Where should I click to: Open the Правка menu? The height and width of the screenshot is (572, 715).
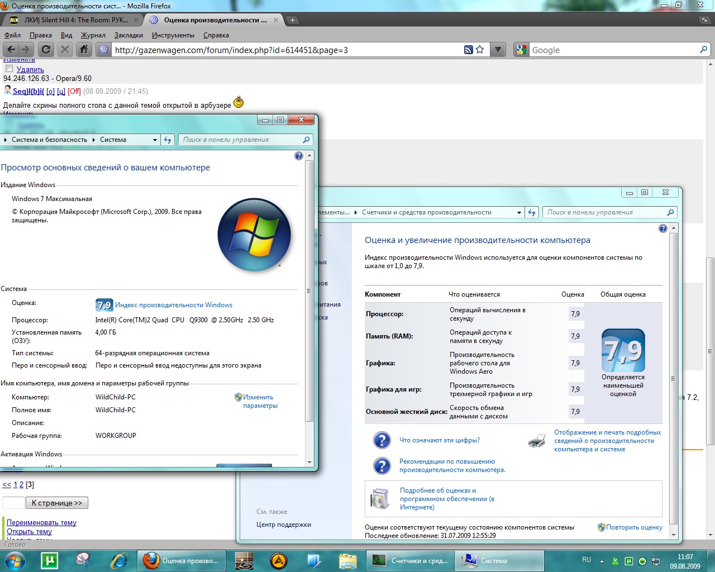click(41, 35)
